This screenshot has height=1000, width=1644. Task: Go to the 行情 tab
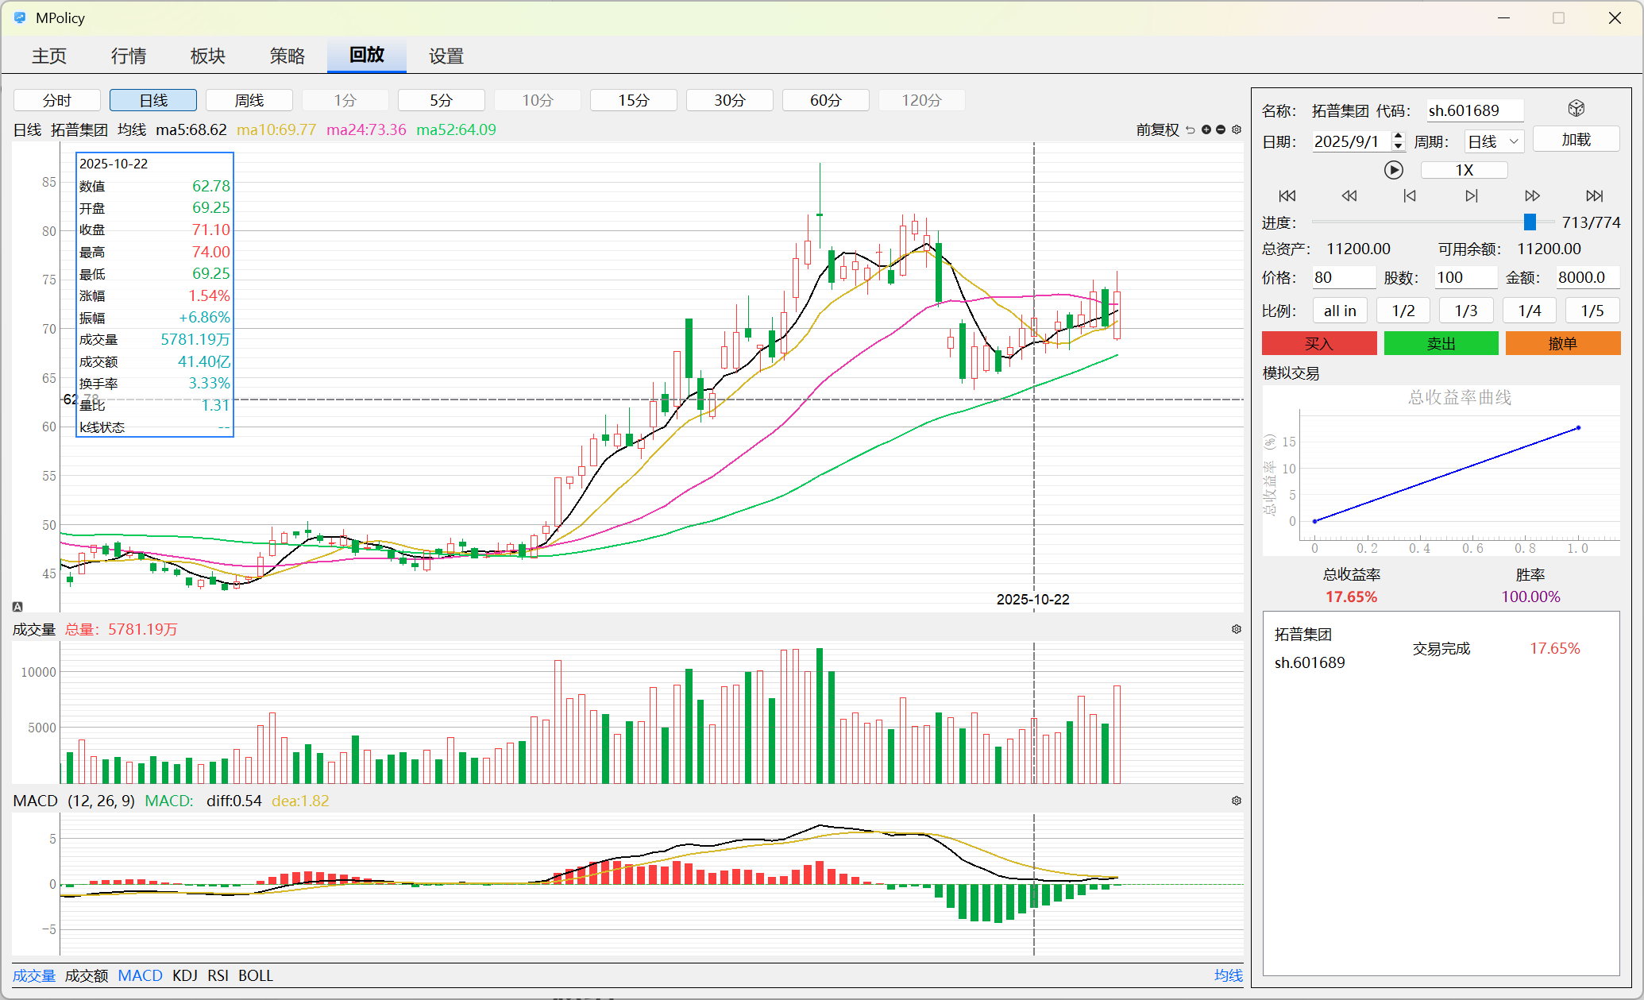129,56
